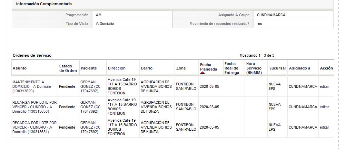Sort by Asignado a column header
356x149 pixels.
point(299,68)
